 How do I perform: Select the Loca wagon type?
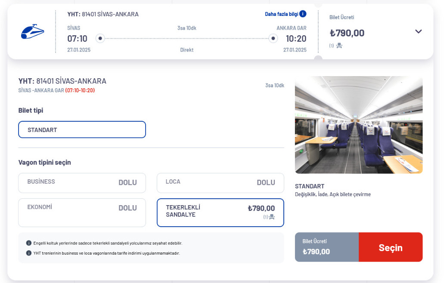(x=220, y=183)
